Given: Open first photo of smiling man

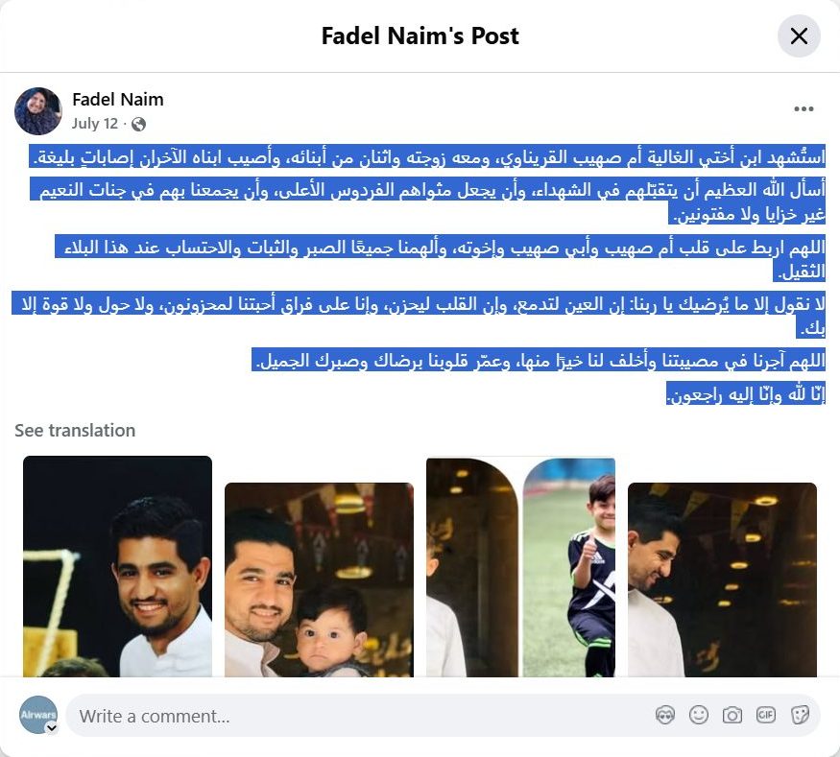Looking at the screenshot, I should pyautogui.click(x=117, y=566).
